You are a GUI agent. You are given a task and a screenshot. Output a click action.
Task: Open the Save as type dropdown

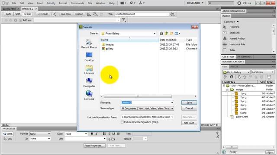coord(172,108)
